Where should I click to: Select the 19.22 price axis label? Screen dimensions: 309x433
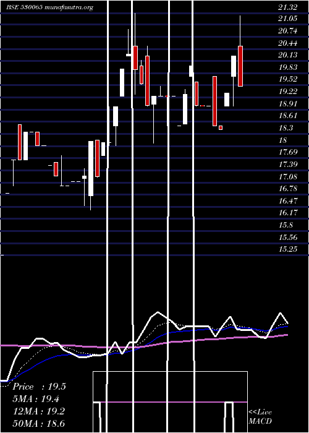point(288,92)
